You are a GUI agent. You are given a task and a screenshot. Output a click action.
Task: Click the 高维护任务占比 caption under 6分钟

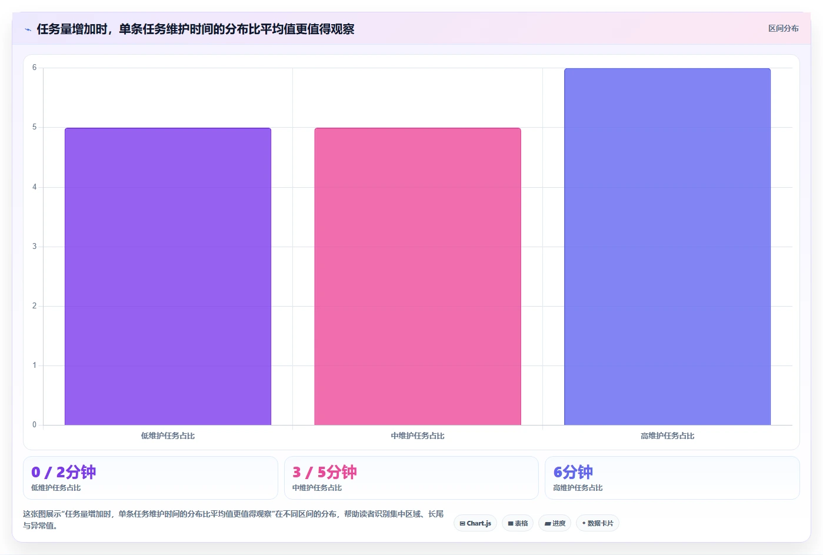tap(578, 488)
